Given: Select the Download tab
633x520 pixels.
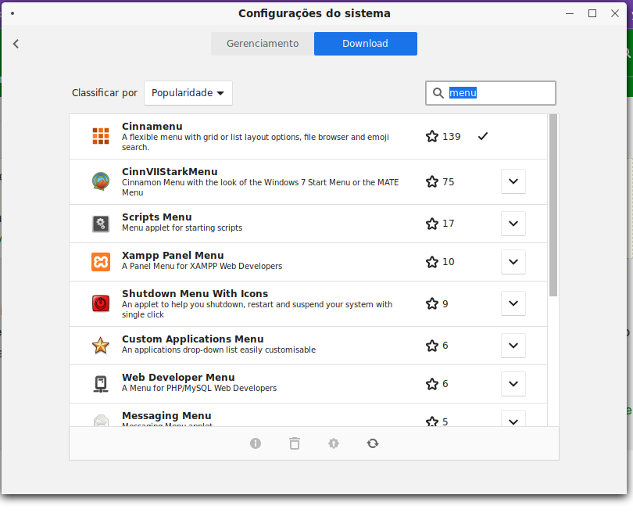Looking at the screenshot, I should tap(366, 44).
